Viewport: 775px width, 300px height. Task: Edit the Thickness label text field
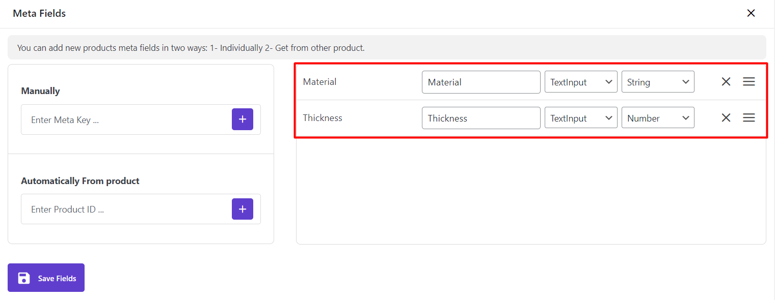point(480,118)
